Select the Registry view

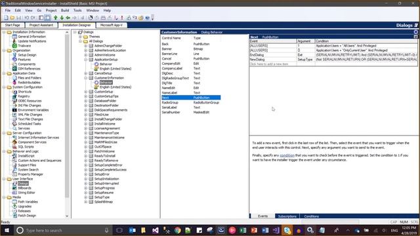pyautogui.click(x=24, y=96)
